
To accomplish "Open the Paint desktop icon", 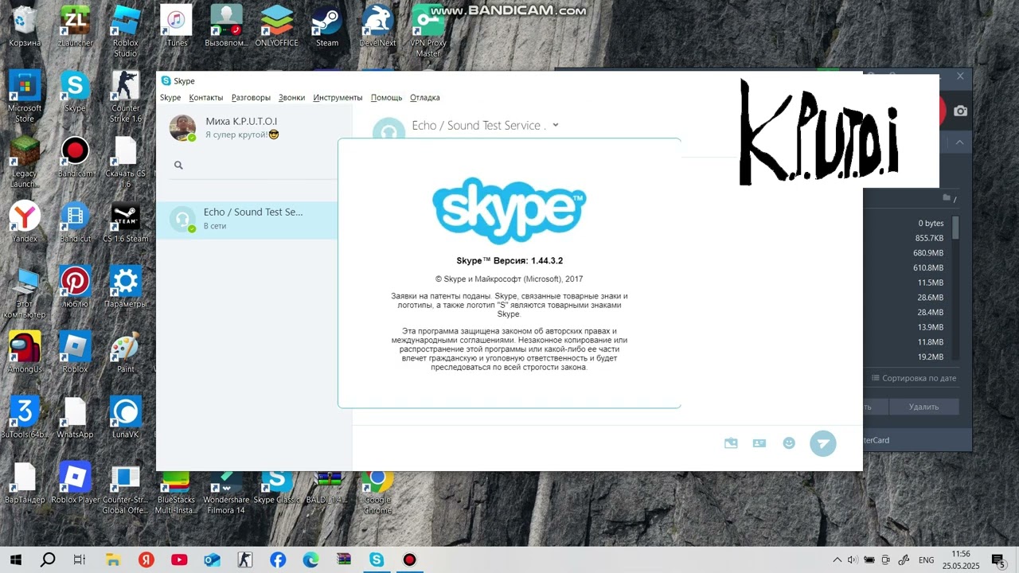I will tap(125, 353).
